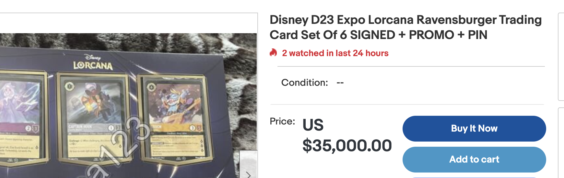Screen dimensions: 564x178
Task: Click the Captain Hook card artwork
Action: coord(93,103)
